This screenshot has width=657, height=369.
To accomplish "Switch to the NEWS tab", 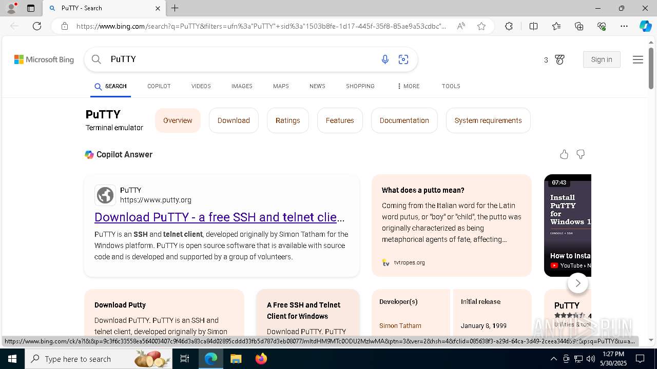I will [x=317, y=86].
